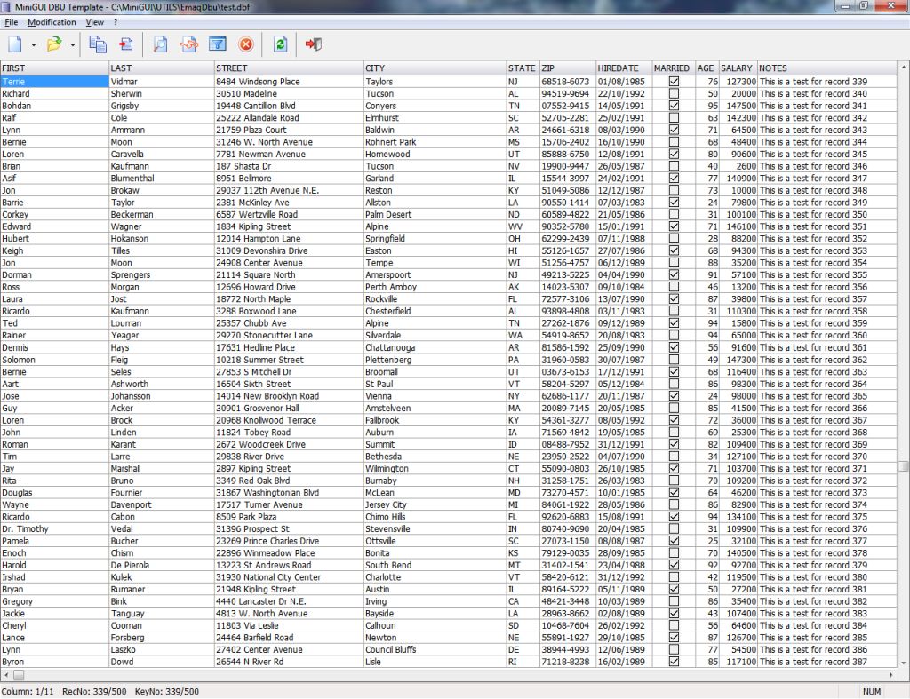Image resolution: width=910 pixels, height=699 pixels.
Task: Click the Find magnifier toolbar icon
Action: [160, 44]
